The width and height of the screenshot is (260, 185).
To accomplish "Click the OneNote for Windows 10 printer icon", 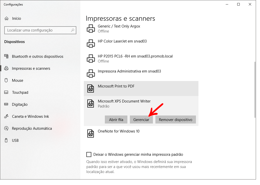I will (x=91, y=133).
